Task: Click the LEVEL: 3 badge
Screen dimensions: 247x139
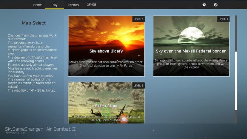Action: tap(138, 19)
